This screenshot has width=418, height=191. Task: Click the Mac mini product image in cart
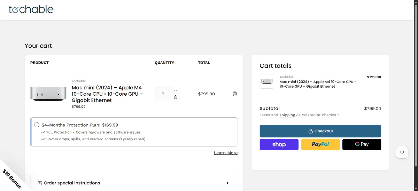click(x=48, y=94)
